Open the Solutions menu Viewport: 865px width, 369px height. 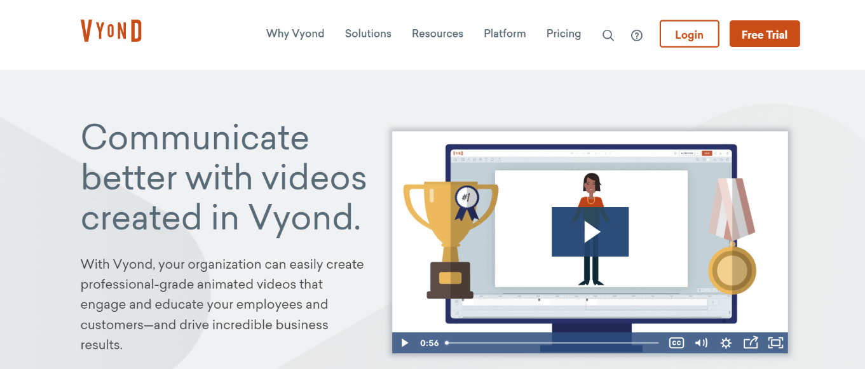(x=368, y=34)
